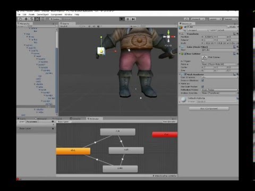The width and height of the screenshot is (255, 191).
Task: Toggle Receive Shadows checkbox
Action: [x=203, y=80]
